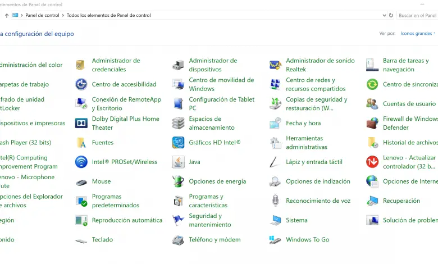
Task: Open Centro de redes y recursos compartidos icon
Action: pos(275,84)
